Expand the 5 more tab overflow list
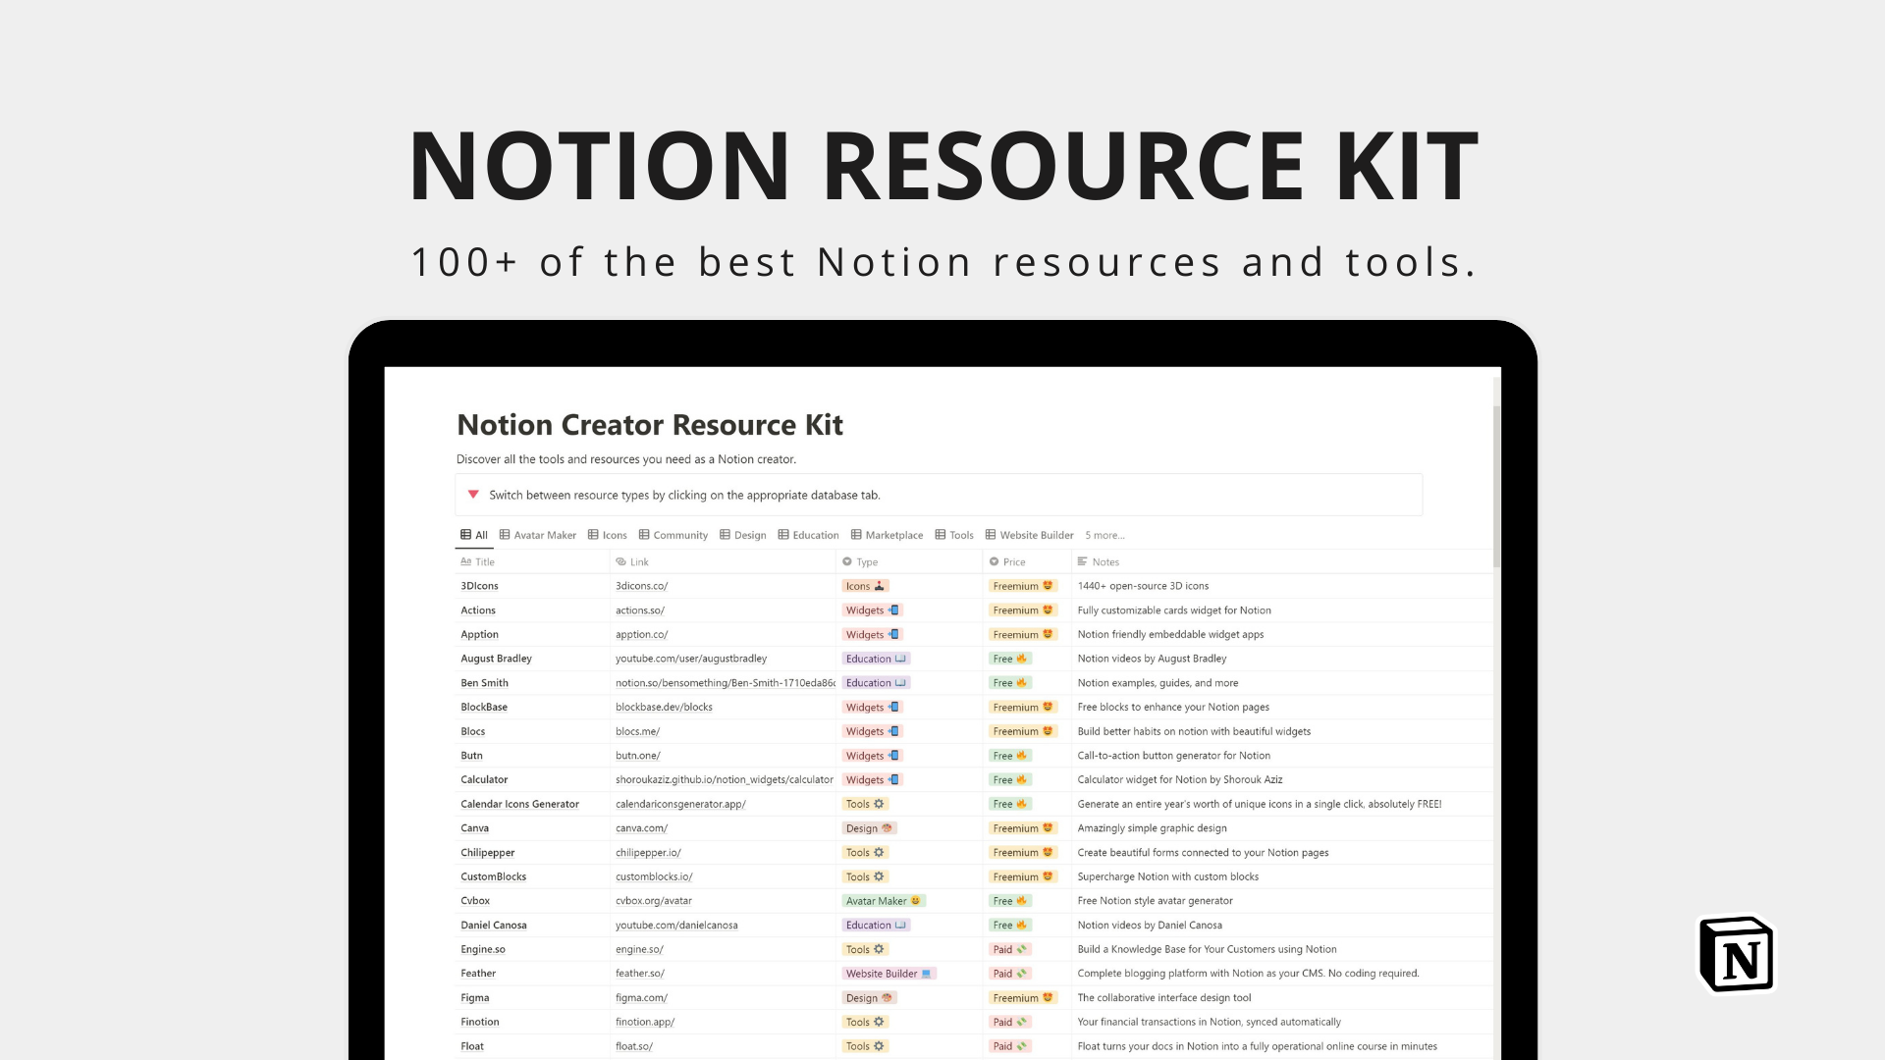 [1104, 535]
